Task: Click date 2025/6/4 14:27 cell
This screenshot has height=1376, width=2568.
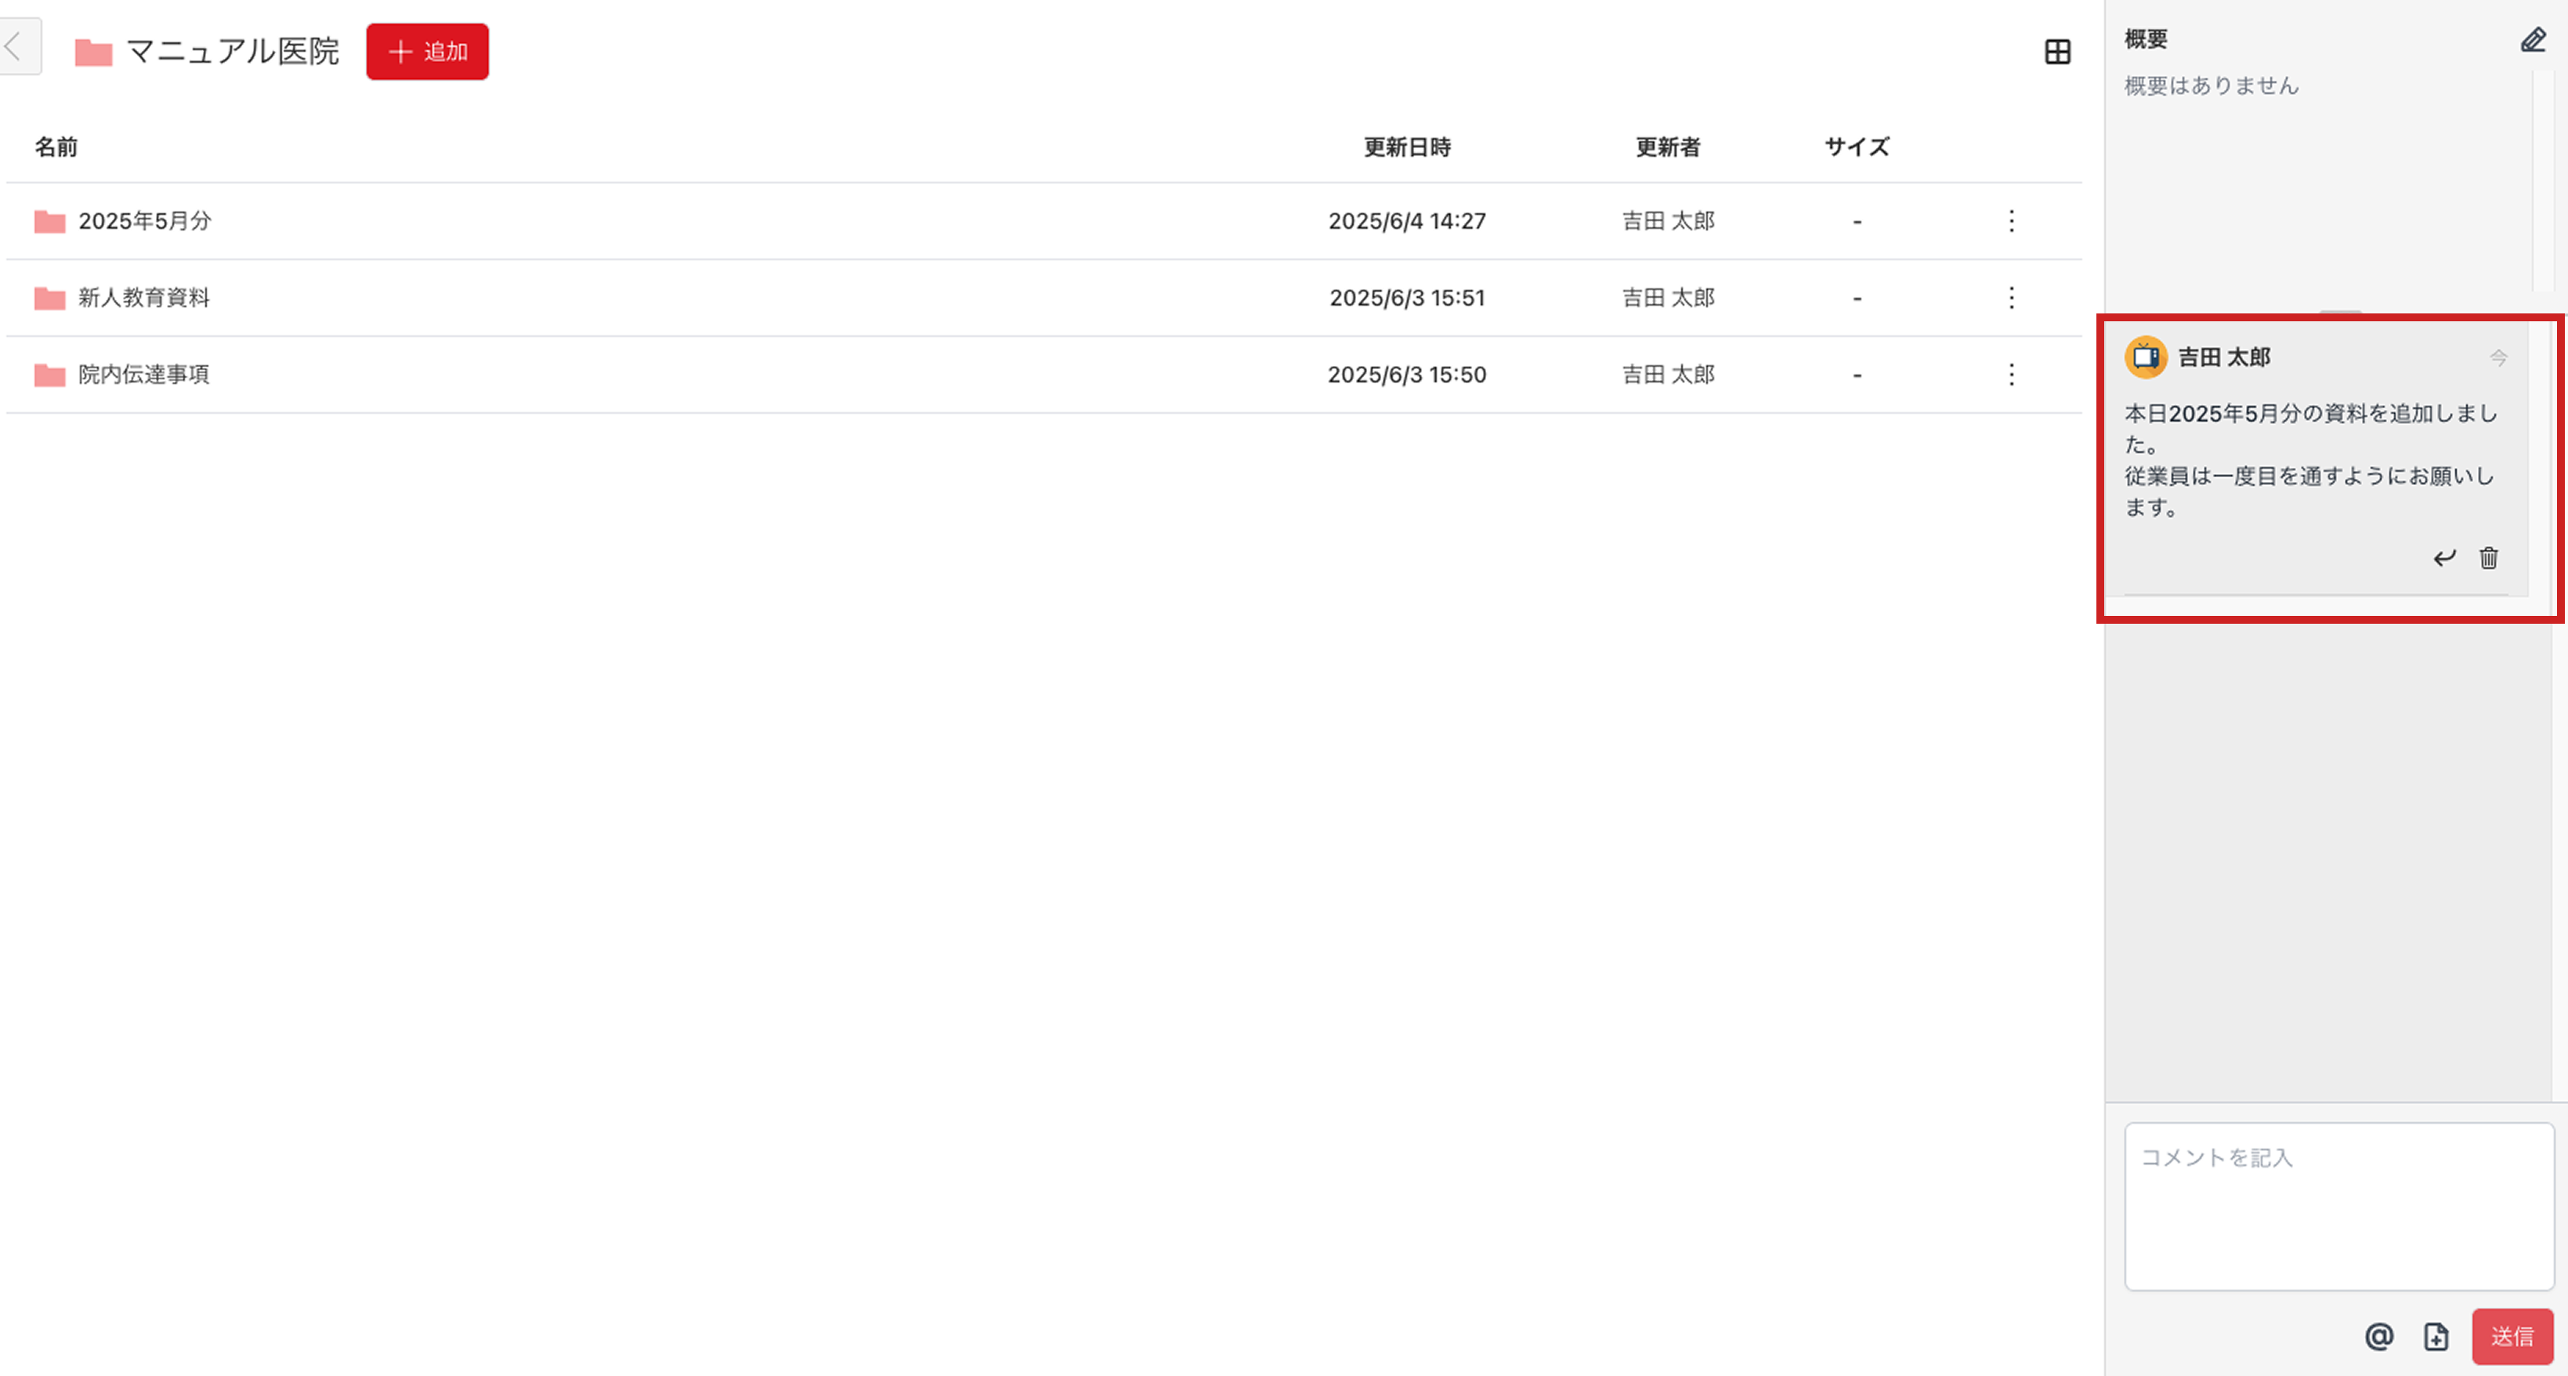Action: 1407,220
